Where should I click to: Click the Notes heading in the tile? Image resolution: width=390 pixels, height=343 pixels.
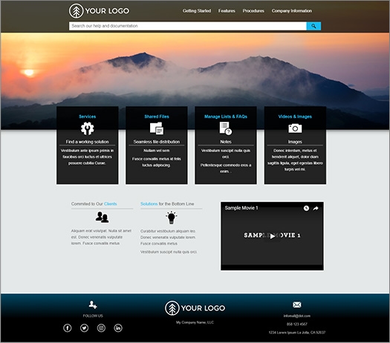pyautogui.click(x=226, y=142)
